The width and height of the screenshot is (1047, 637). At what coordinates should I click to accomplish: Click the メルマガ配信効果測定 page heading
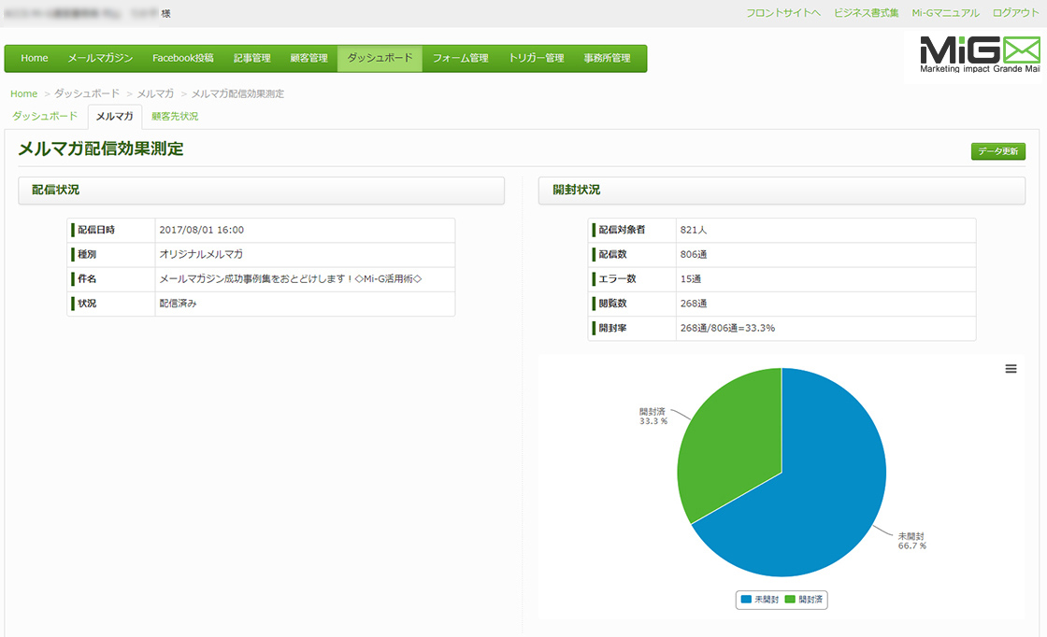point(101,149)
